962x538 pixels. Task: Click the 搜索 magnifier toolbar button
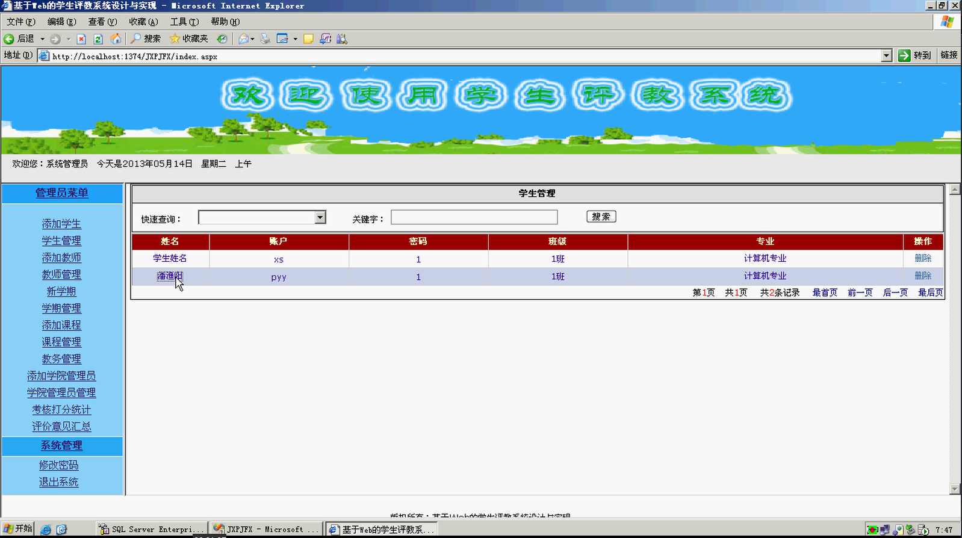coord(146,39)
